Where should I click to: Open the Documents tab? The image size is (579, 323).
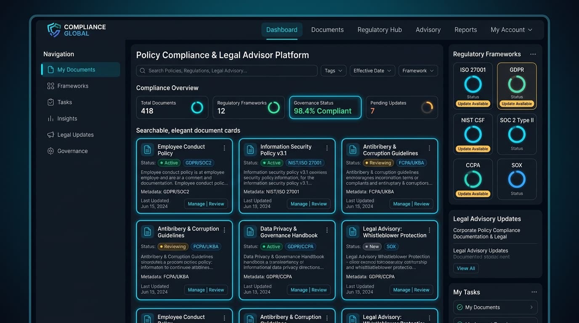point(327,30)
